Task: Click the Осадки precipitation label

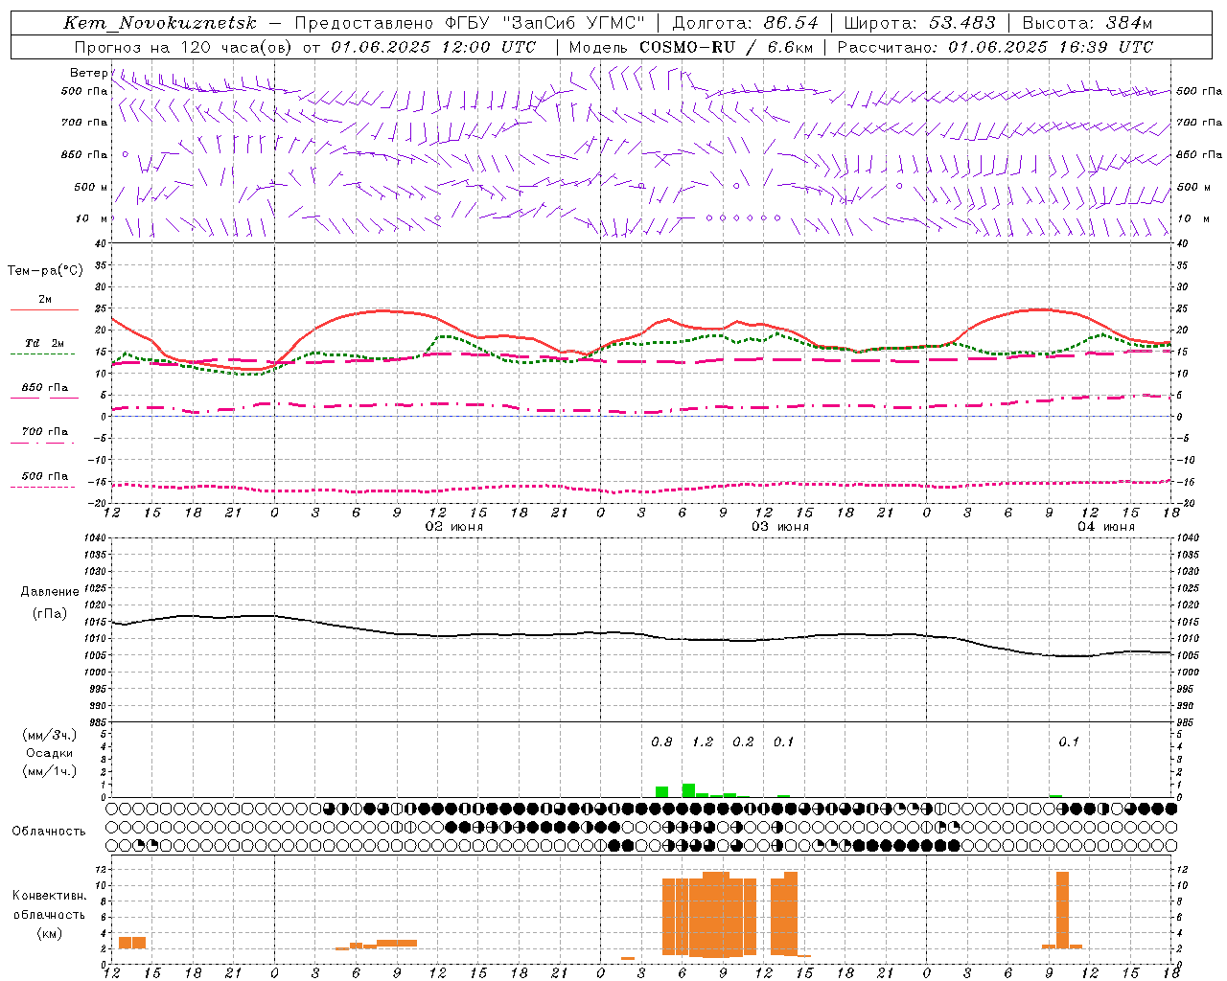Action: click(49, 753)
